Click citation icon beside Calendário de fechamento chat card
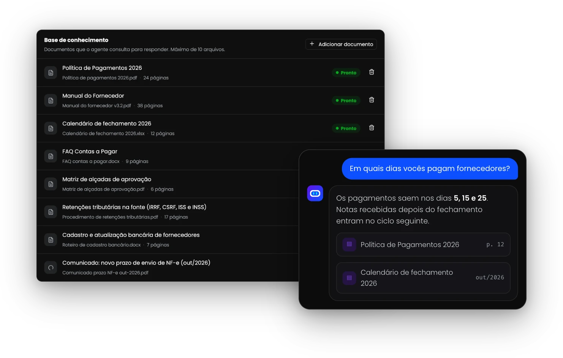The height and width of the screenshot is (358, 563). [349, 278]
